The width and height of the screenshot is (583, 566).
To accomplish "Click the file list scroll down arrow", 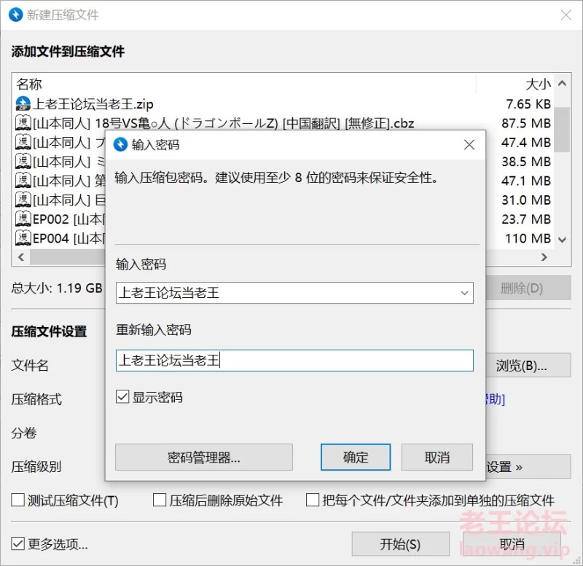I will (562, 240).
